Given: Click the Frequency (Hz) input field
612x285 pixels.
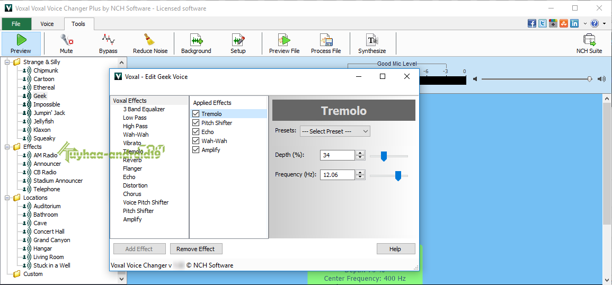Looking at the screenshot, I should point(338,174).
